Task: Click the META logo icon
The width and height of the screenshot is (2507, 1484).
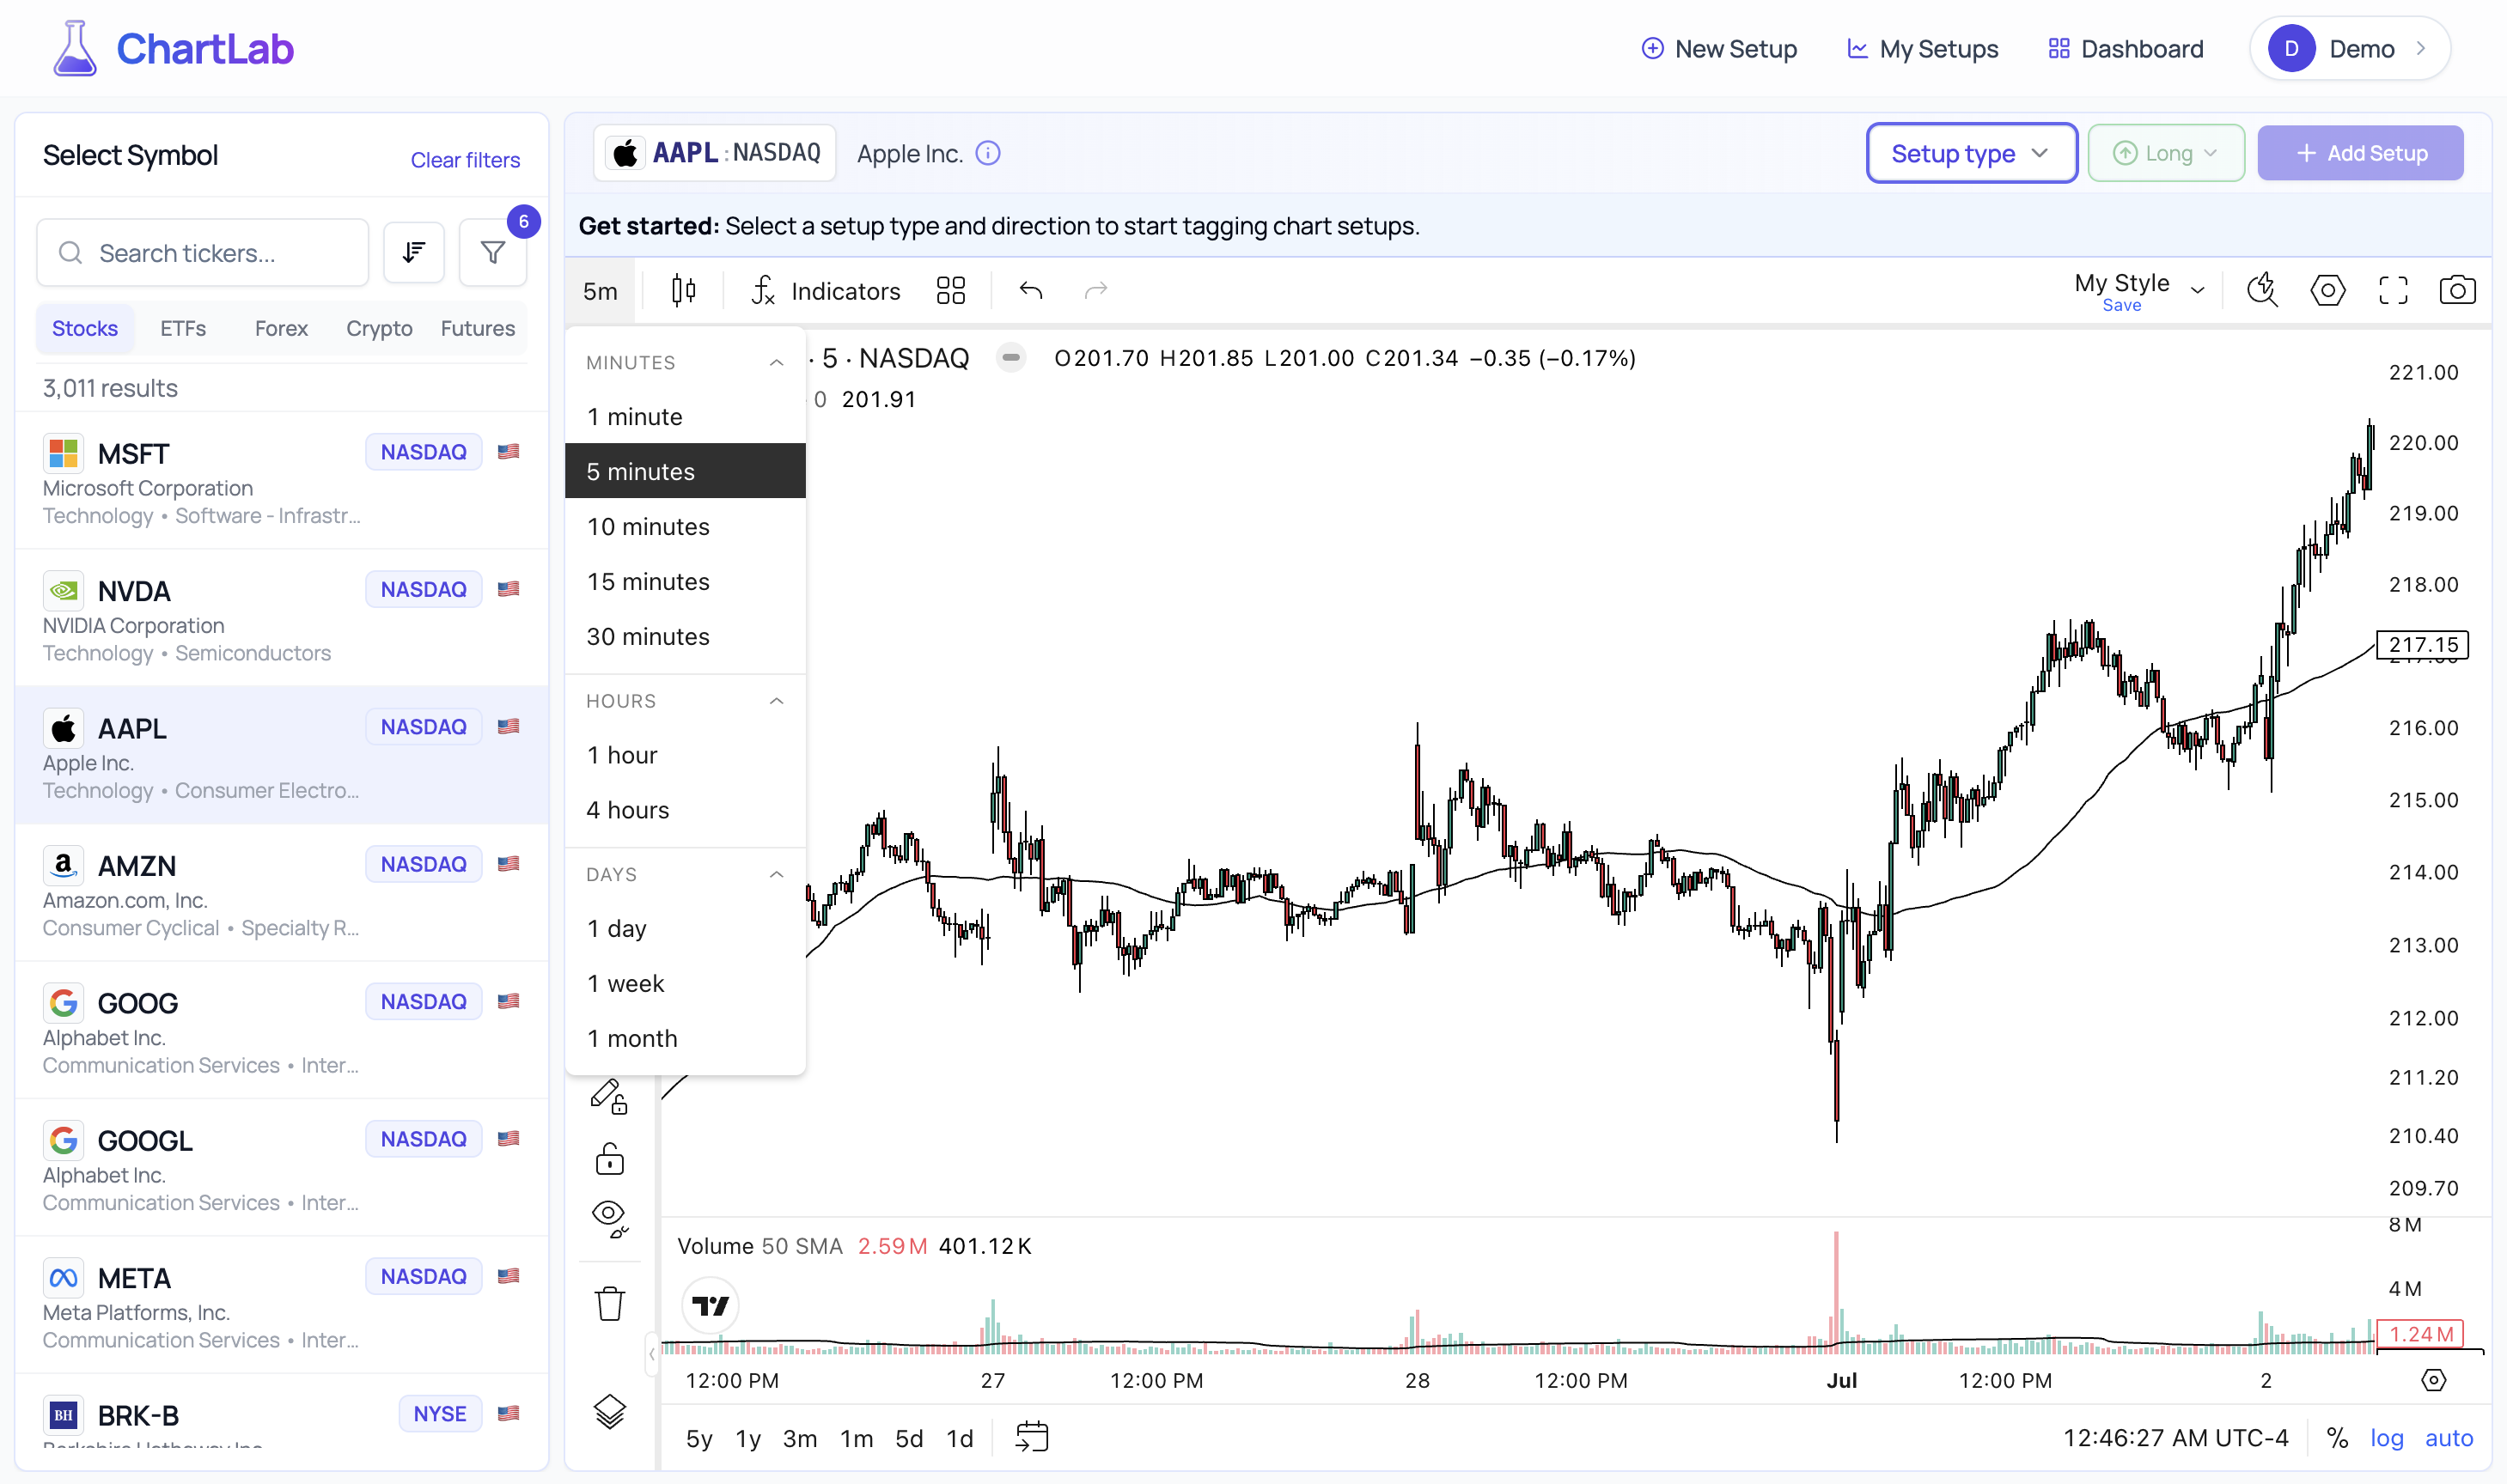Action: click(x=63, y=1277)
